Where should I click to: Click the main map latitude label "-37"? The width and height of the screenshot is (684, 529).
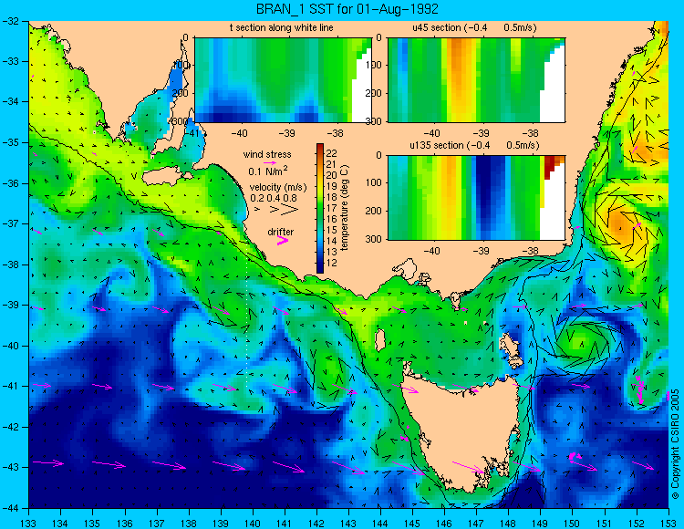[9, 223]
